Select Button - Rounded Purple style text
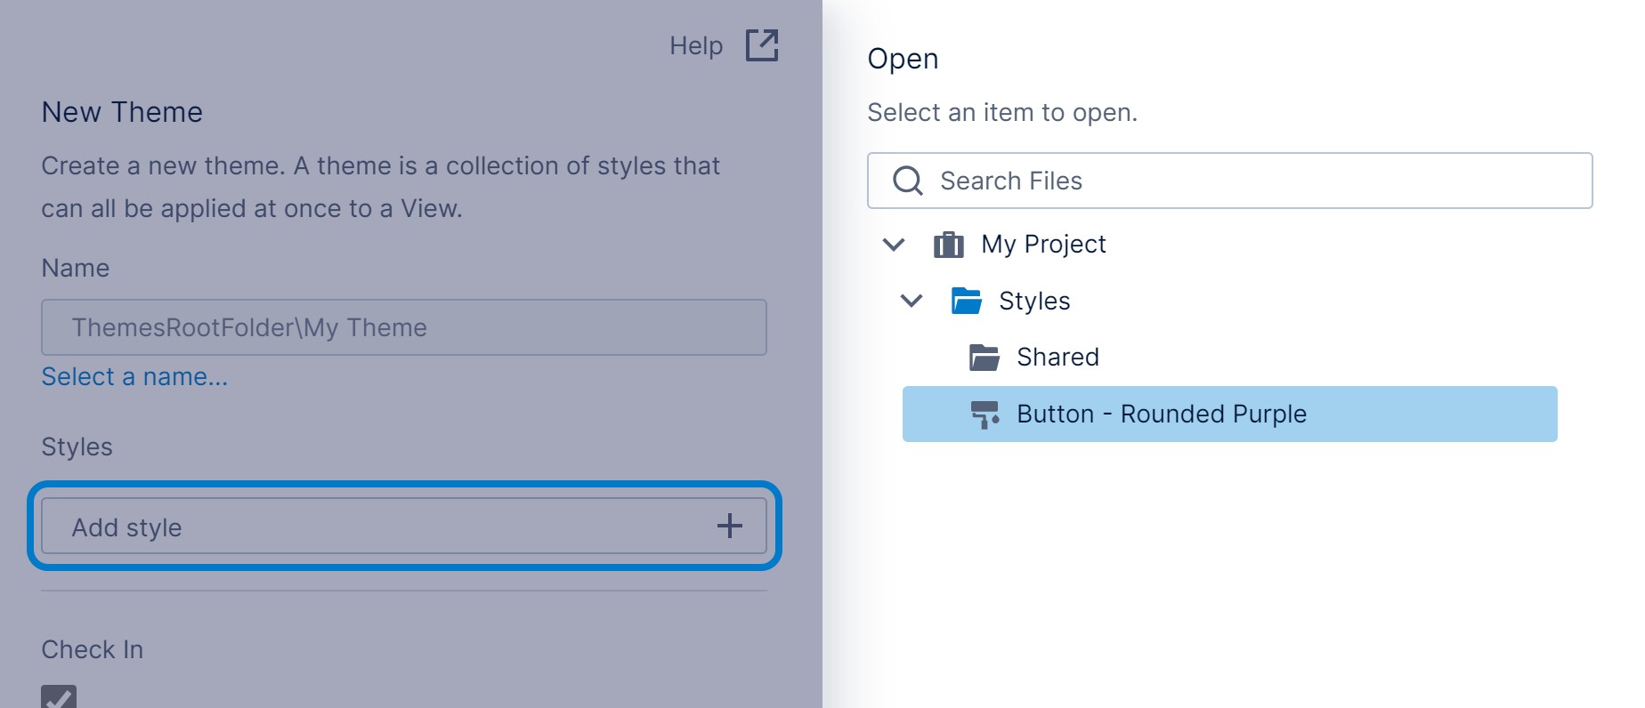 click(1162, 414)
